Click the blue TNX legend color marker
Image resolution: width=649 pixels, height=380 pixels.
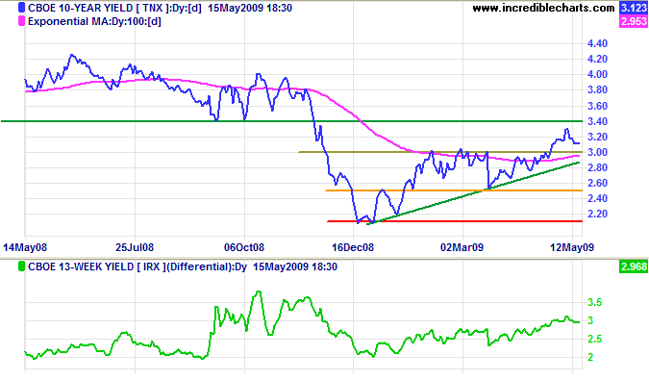(21, 8)
